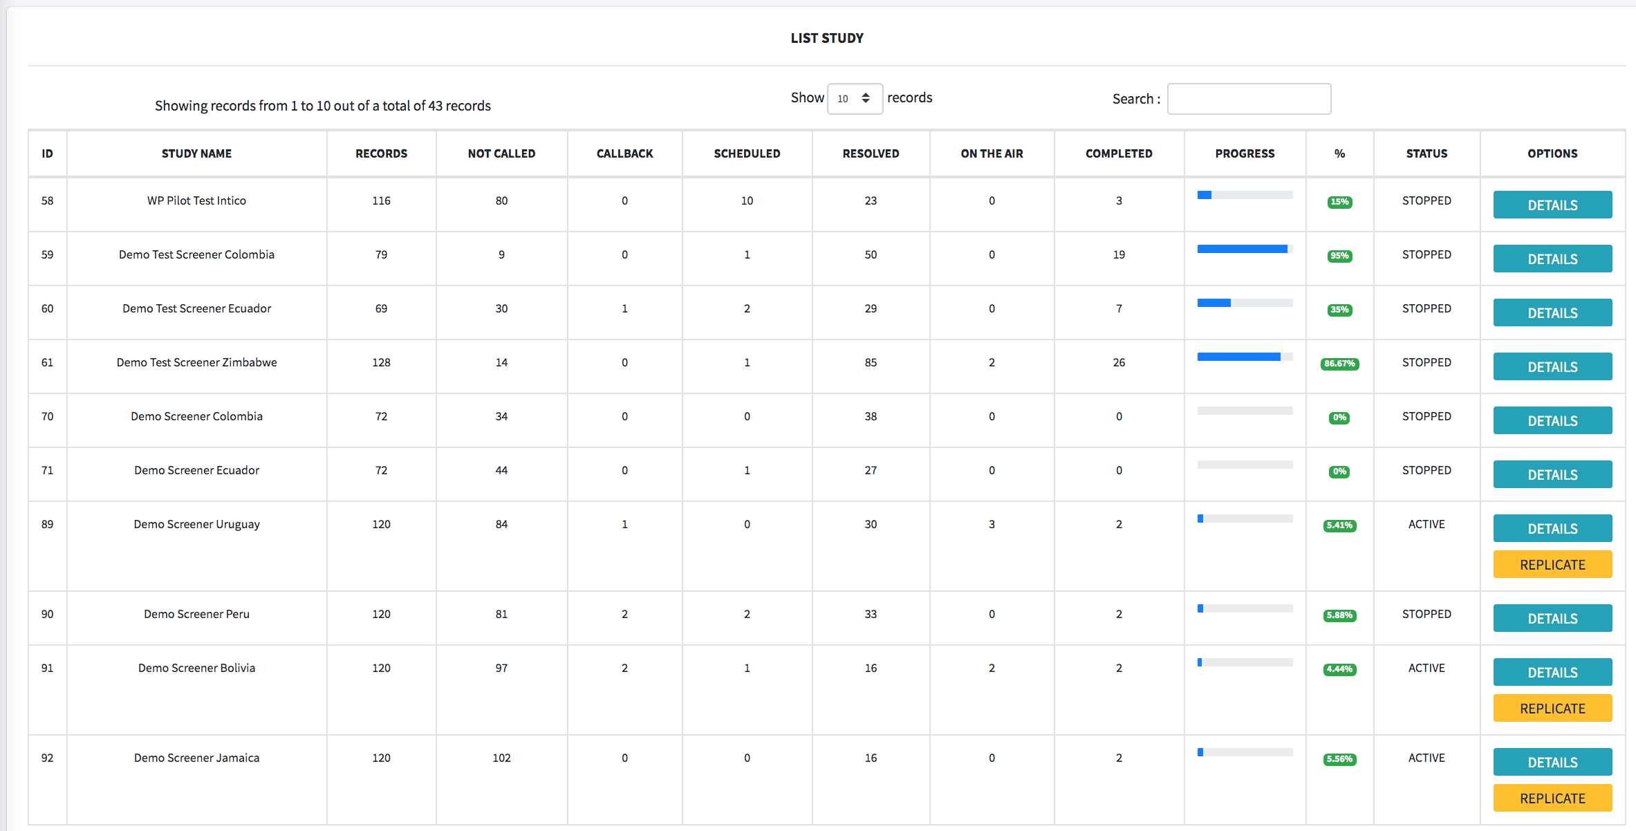Click REPLICATE for Demo Screener Bolivia

[1552, 708]
